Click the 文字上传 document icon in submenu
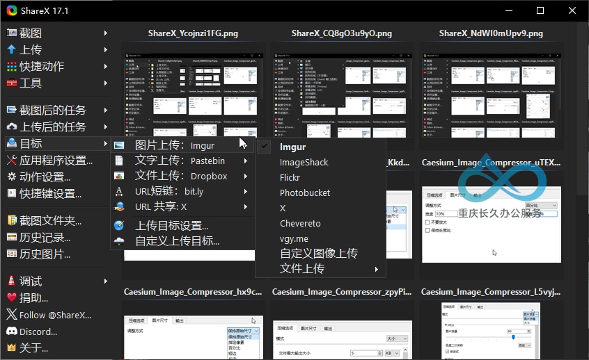 pyautogui.click(x=119, y=161)
